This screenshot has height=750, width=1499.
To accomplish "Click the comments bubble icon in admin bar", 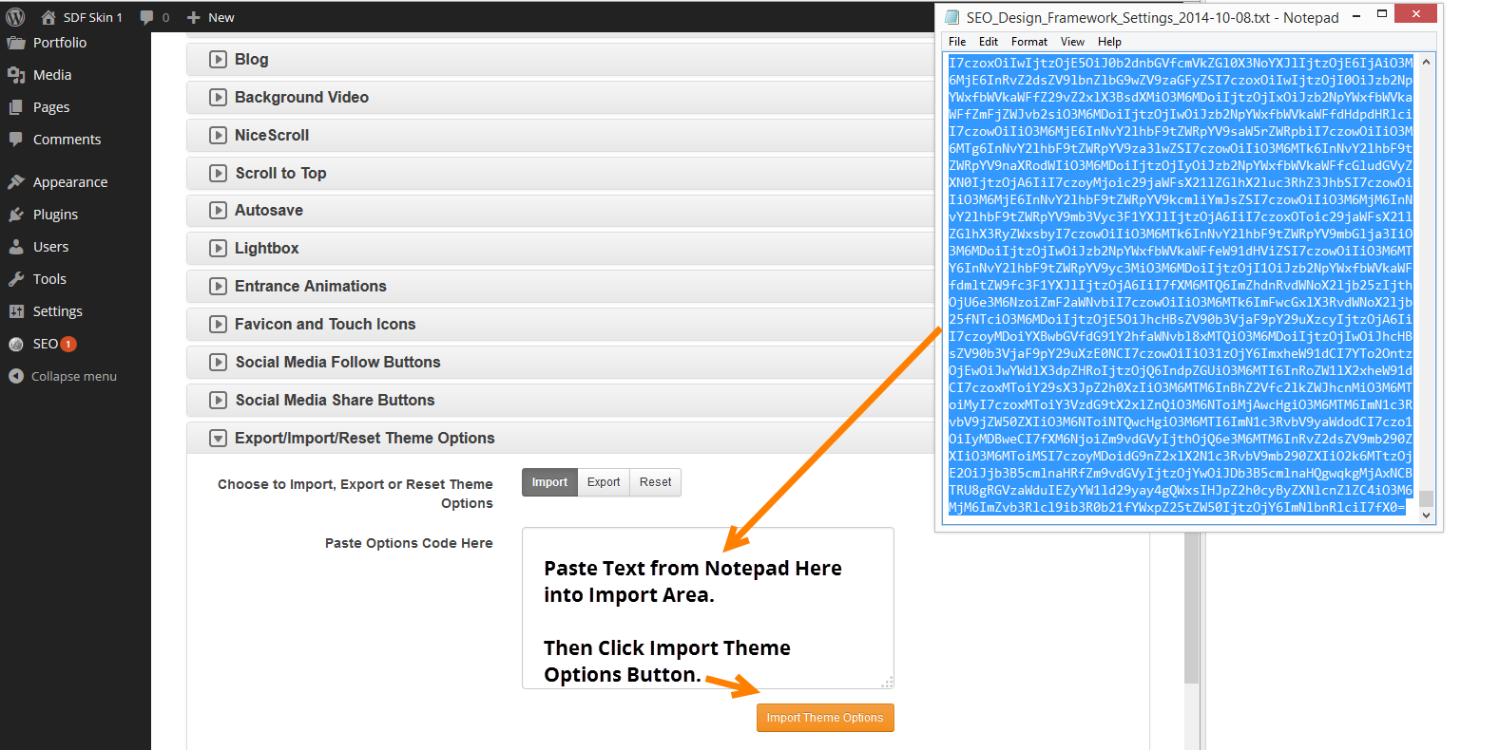I will [146, 17].
